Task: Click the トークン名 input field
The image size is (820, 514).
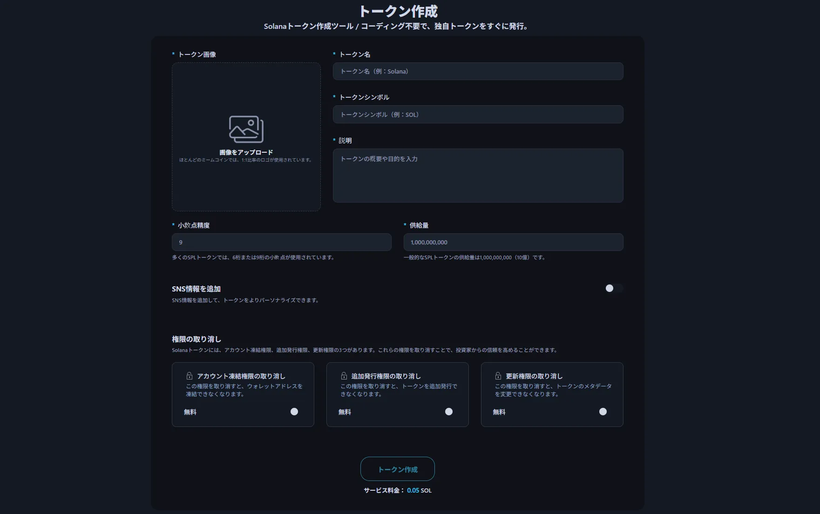Action: tap(478, 71)
